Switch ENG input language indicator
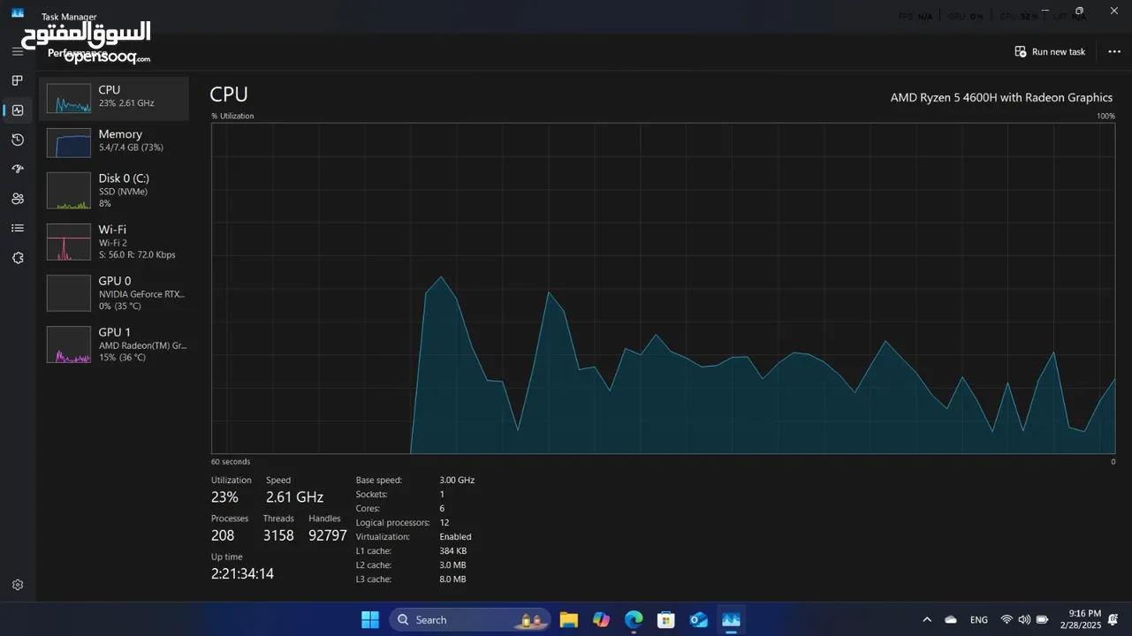1132x636 pixels. point(979,620)
